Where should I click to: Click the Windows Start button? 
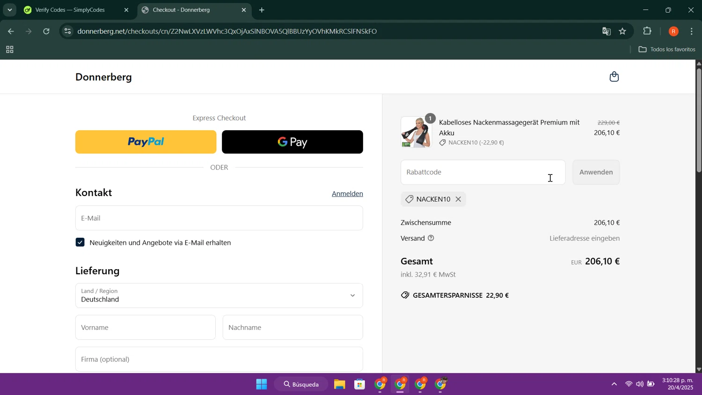[261, 384]
